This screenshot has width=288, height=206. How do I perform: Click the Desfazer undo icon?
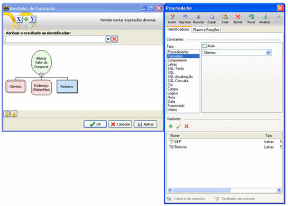(185, 17)
